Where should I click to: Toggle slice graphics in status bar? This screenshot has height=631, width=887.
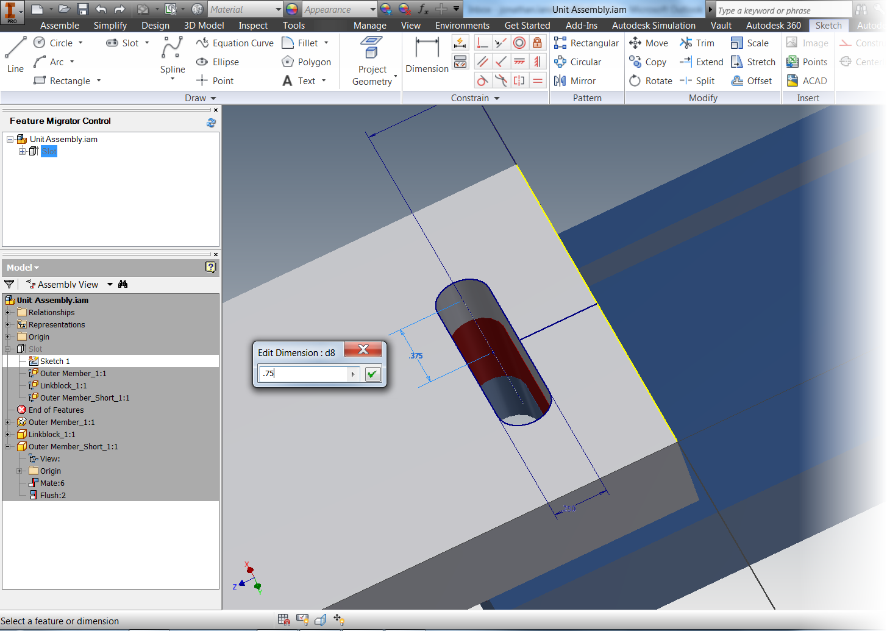pos(320,620)
